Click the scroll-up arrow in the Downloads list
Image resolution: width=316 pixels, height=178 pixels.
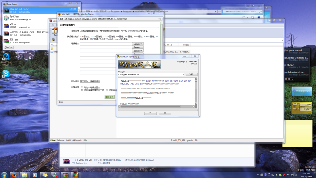tap(79, 8)
